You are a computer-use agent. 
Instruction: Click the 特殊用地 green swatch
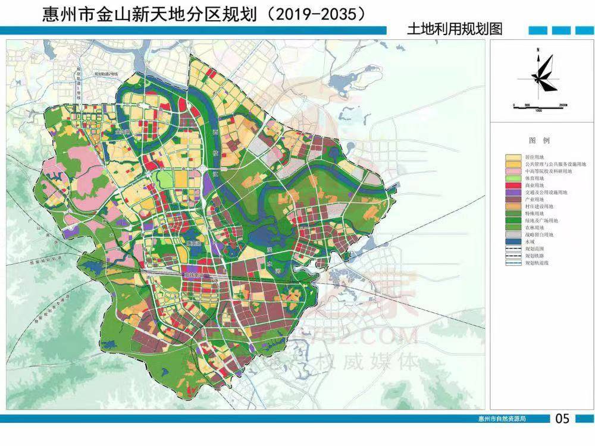click(513, 213)
